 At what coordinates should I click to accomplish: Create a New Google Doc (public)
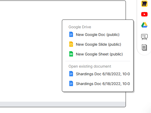98,35
